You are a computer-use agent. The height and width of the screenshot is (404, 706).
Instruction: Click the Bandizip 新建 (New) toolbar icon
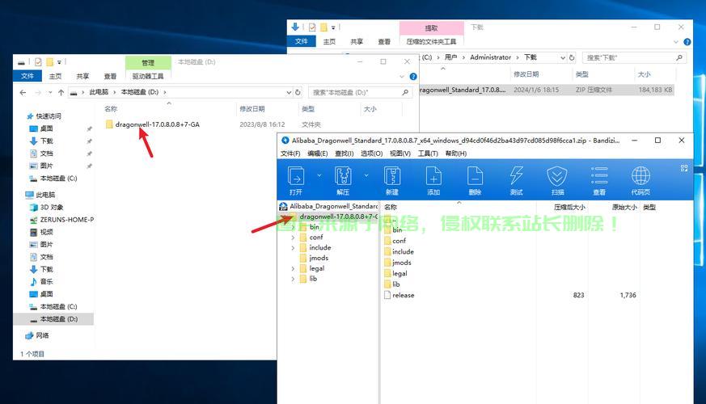pyautogui.click(x=391, y=180)
